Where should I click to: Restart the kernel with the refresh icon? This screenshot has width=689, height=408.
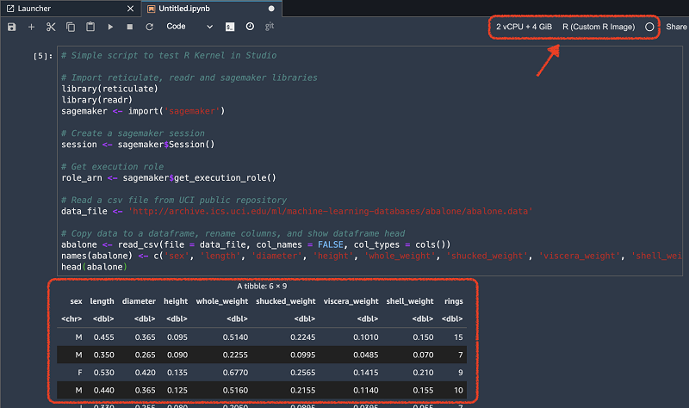pos(150,27)
